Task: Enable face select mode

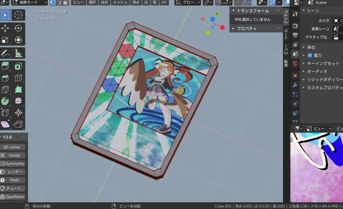Action: tap(65, 3)
